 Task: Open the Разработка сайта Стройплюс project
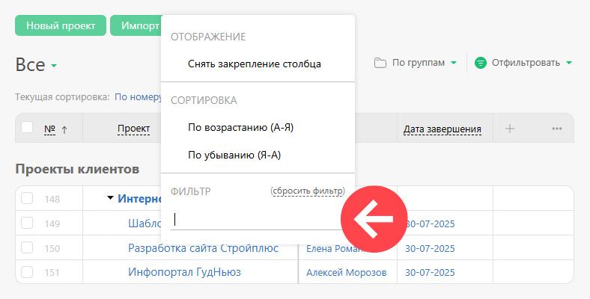point(203,248)
